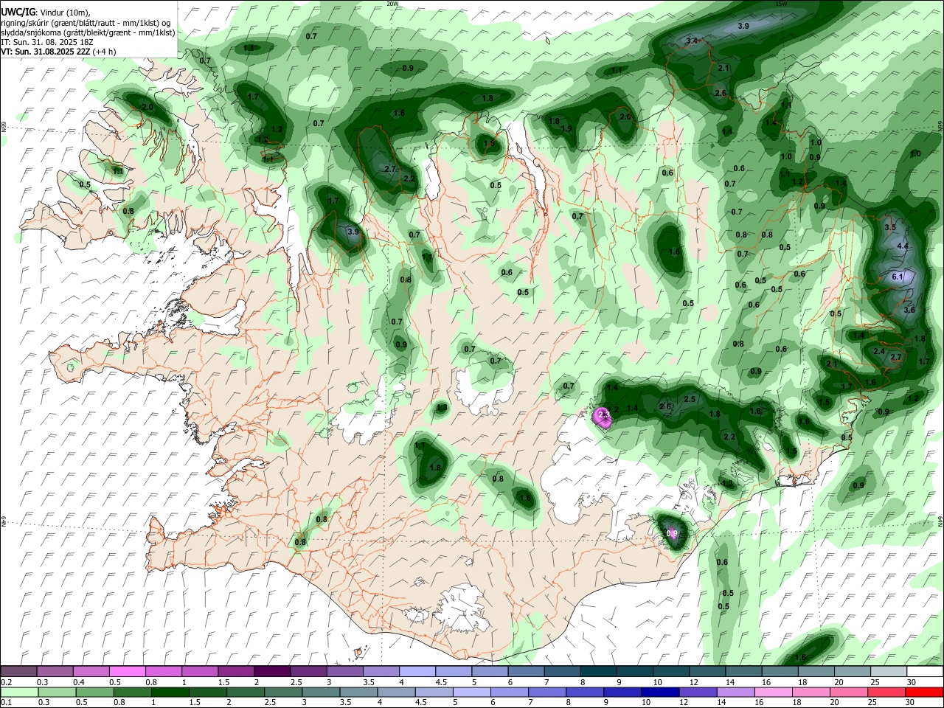Click the VT: Sun. 31.08.2025 22Z (+4 h) line
Viewport: 944px width, 708px height.
point(58,52)
